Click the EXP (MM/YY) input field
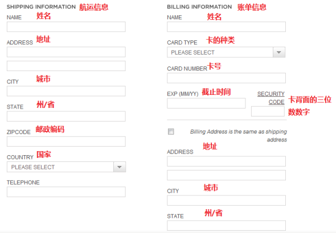The width and height of the screenshot is (336, 233). click(x=206, y=103)
